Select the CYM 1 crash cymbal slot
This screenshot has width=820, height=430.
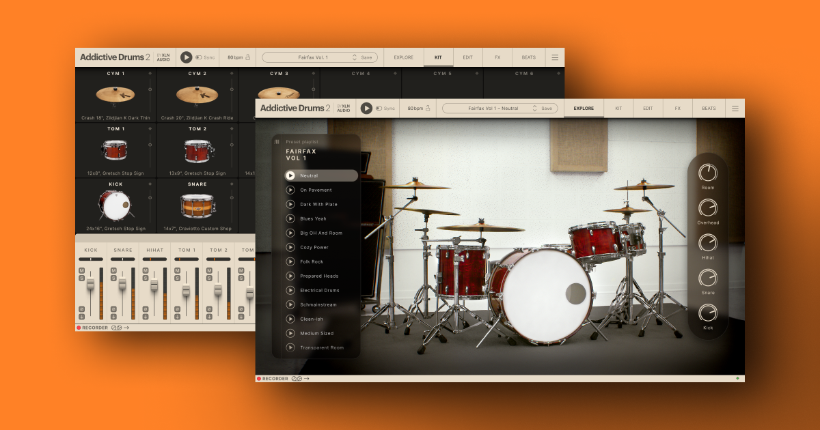coord(115,94)
